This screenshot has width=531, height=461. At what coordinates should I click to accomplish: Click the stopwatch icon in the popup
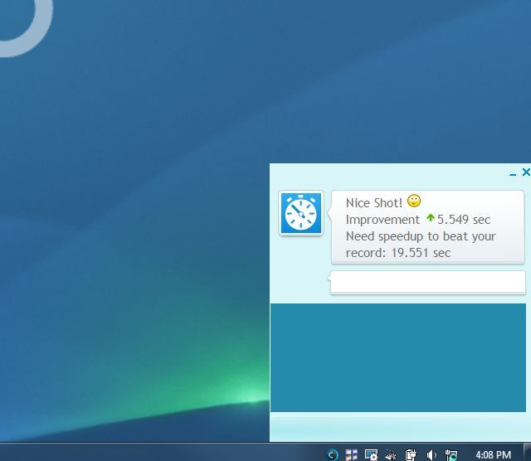(301, 213)
